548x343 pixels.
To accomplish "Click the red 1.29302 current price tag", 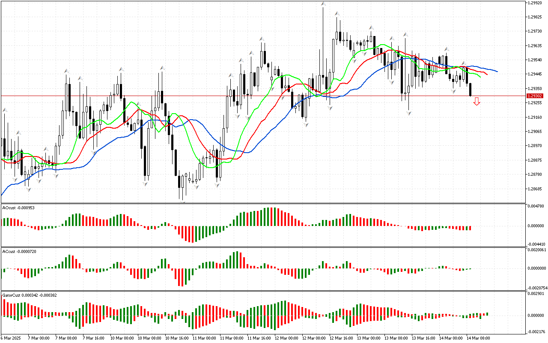I will (x=535, y=96).
